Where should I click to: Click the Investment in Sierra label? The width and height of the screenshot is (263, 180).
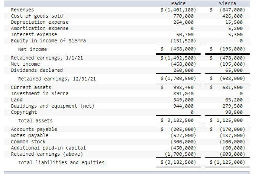point(40,93)
